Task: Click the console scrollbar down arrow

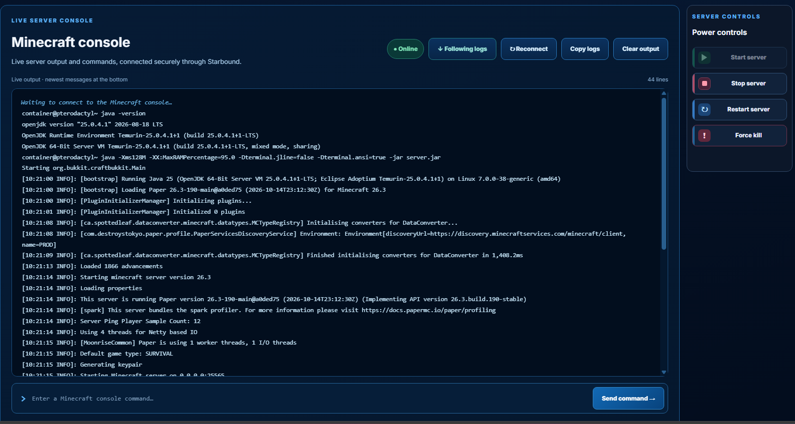Action: [x=664, y=372]
